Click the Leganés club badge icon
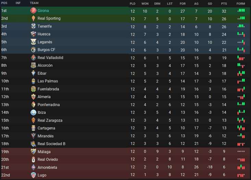 [x=33, y=42]
